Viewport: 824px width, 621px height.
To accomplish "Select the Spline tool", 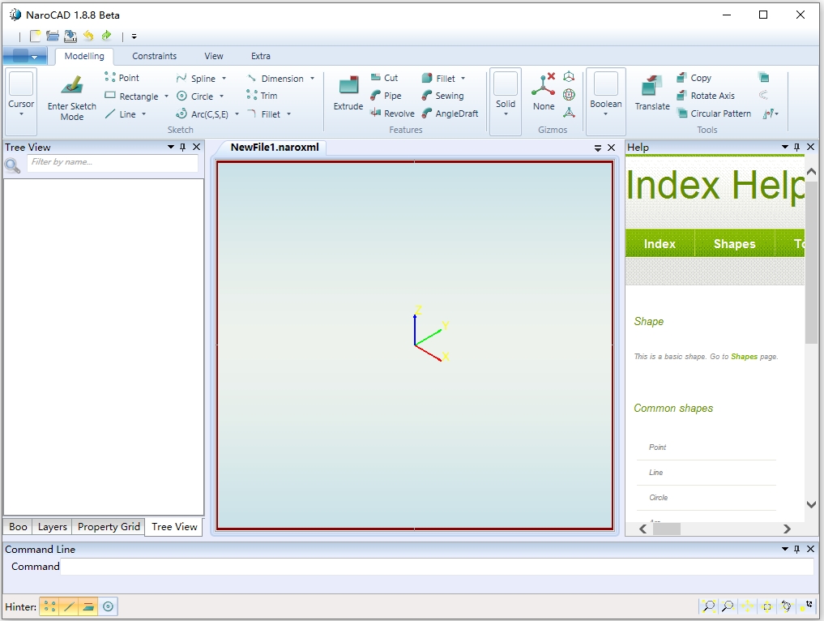I will pos(196,79).
